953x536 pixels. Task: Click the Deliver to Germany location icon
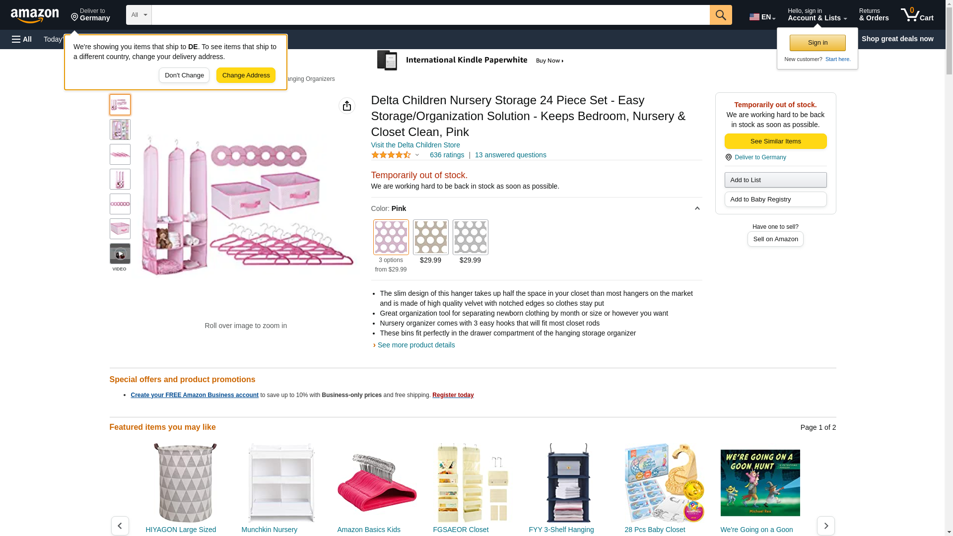[x=75, y=17]
